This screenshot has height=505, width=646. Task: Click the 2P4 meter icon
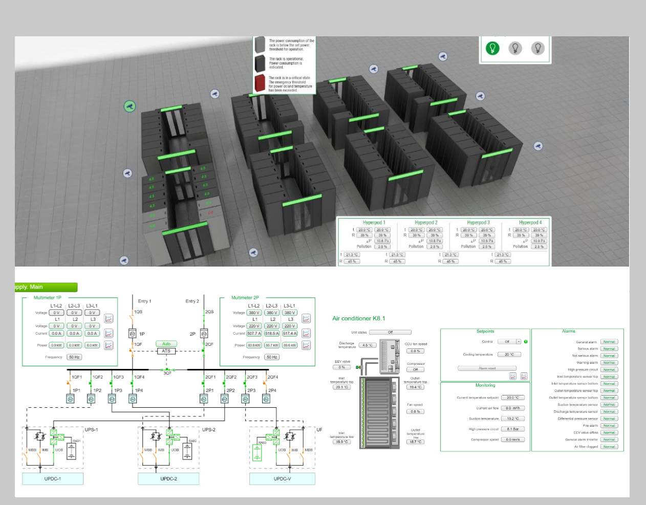[x=266, y=399]
